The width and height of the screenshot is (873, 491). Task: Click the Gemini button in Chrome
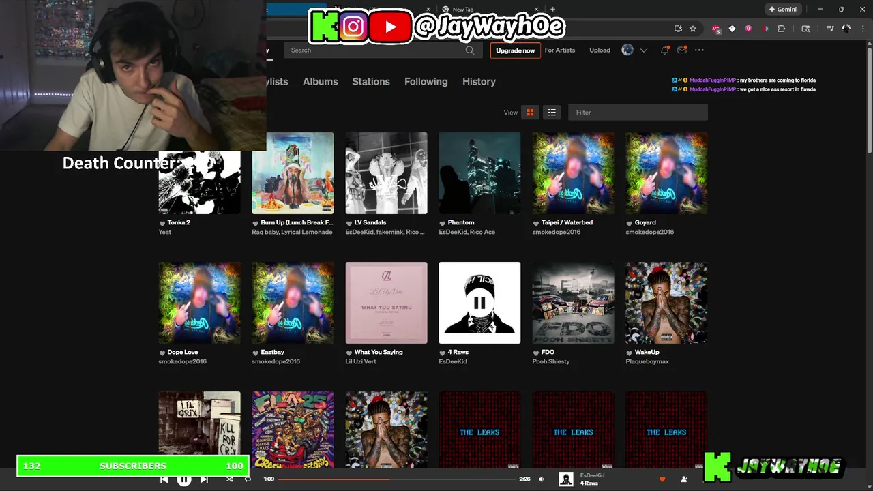(782, 10)
